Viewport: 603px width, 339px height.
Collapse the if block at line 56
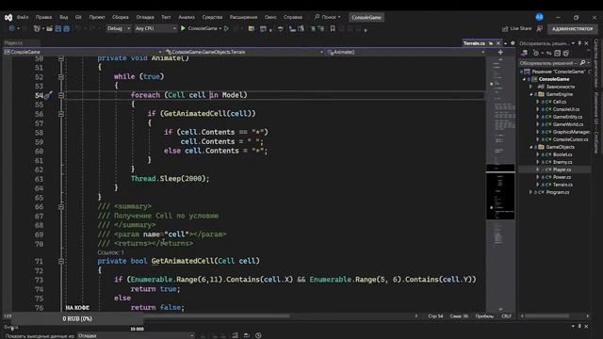[x=60, y=114]
